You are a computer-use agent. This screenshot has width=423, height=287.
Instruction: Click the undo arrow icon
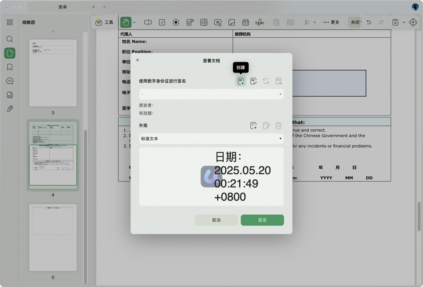pos(369,22)
